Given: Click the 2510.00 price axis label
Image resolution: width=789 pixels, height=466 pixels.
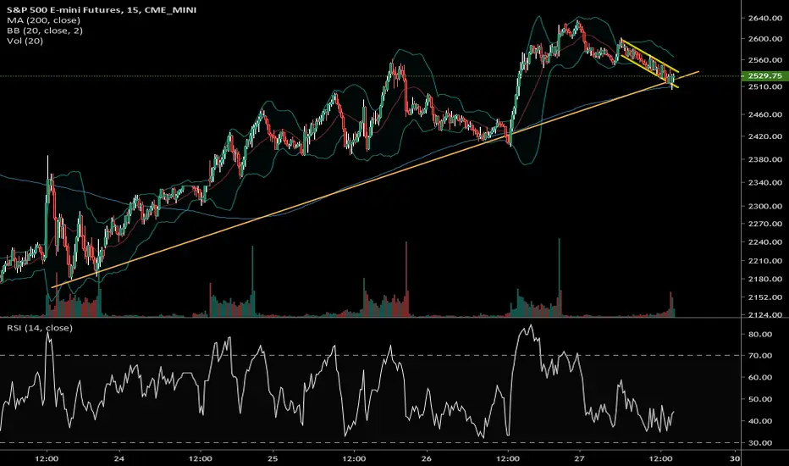Looking at the screenshot, I should (x=764, y=86).
